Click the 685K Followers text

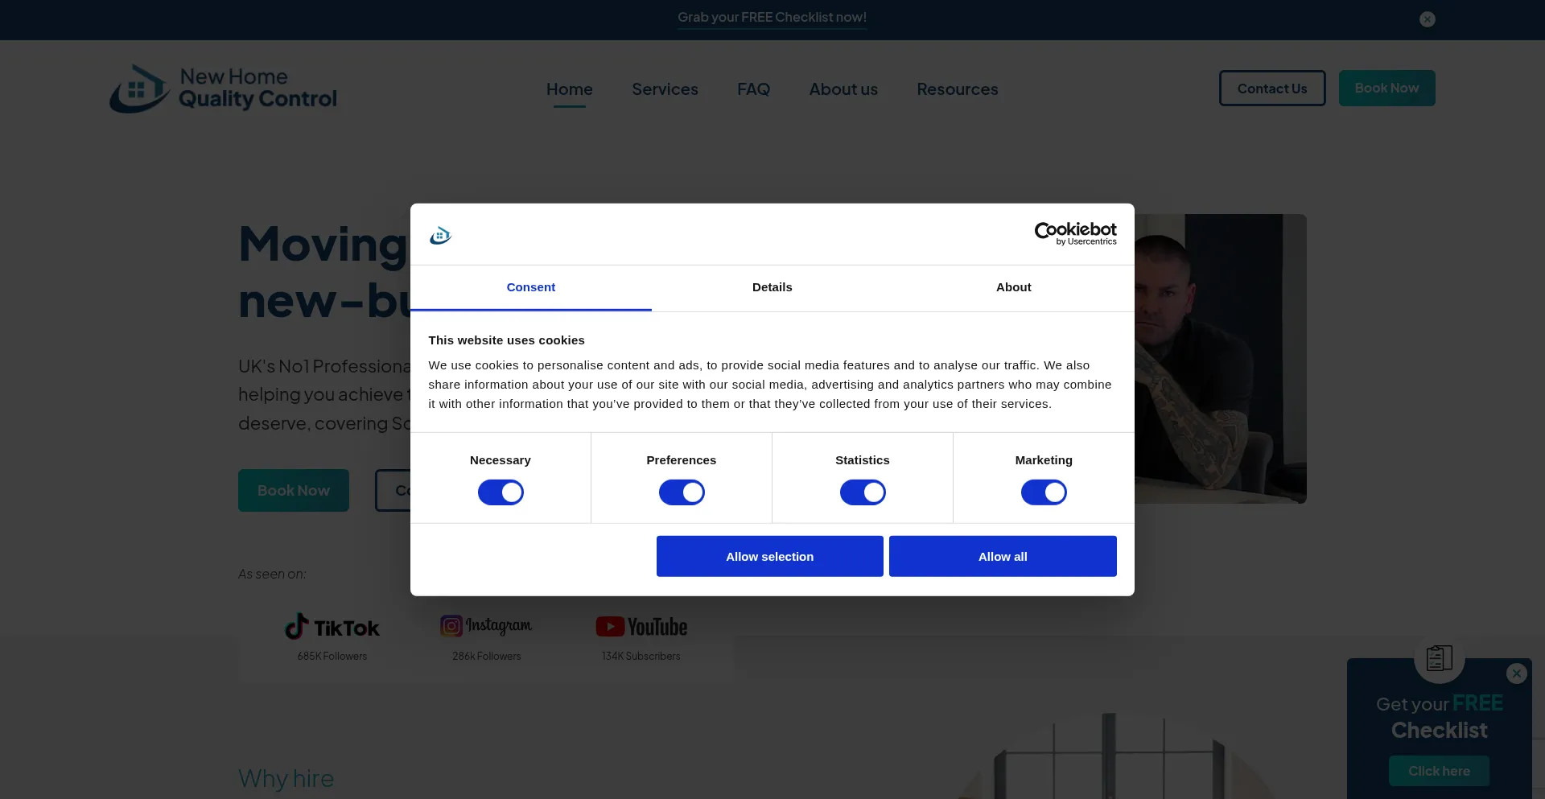click(x=332, y=657)
